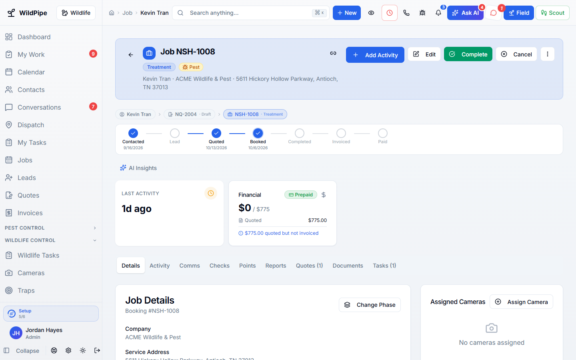Open the Wildlife workspace switcher
The width and height of the screenshot is (576, 360).
point(76,13)
